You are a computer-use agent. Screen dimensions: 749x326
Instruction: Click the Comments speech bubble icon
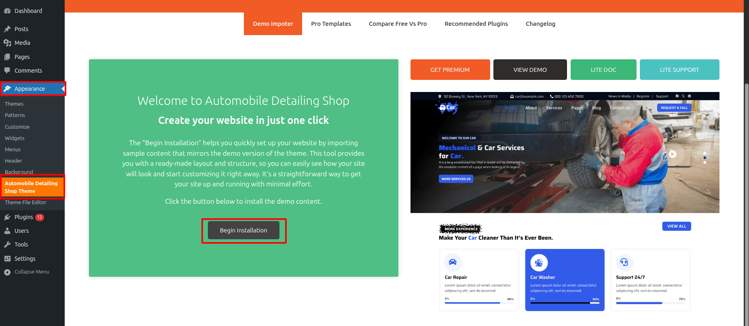(x=7, y=71)
